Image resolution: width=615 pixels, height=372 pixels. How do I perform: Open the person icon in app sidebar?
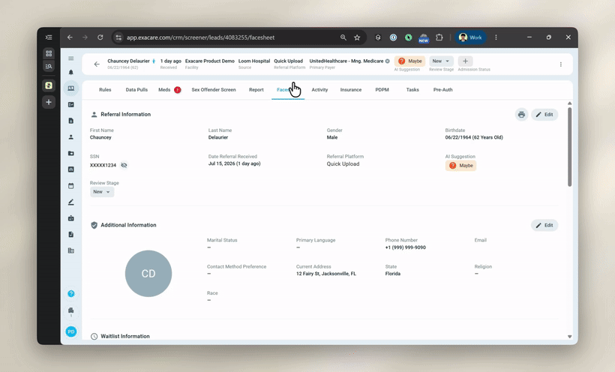pyautogui.click(x=71, y=137)
